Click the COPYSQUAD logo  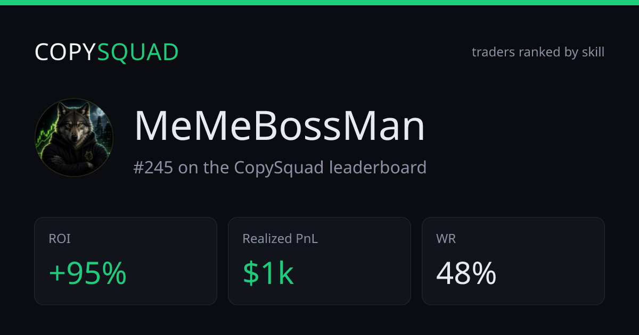pyautogui.click(x=106, y=52)
